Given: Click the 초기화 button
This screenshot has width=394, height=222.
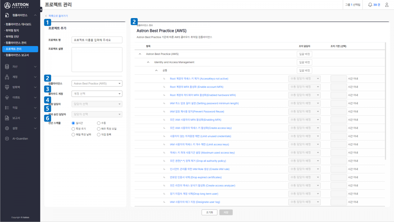Looking at the screenshot, I should [209, 212].
